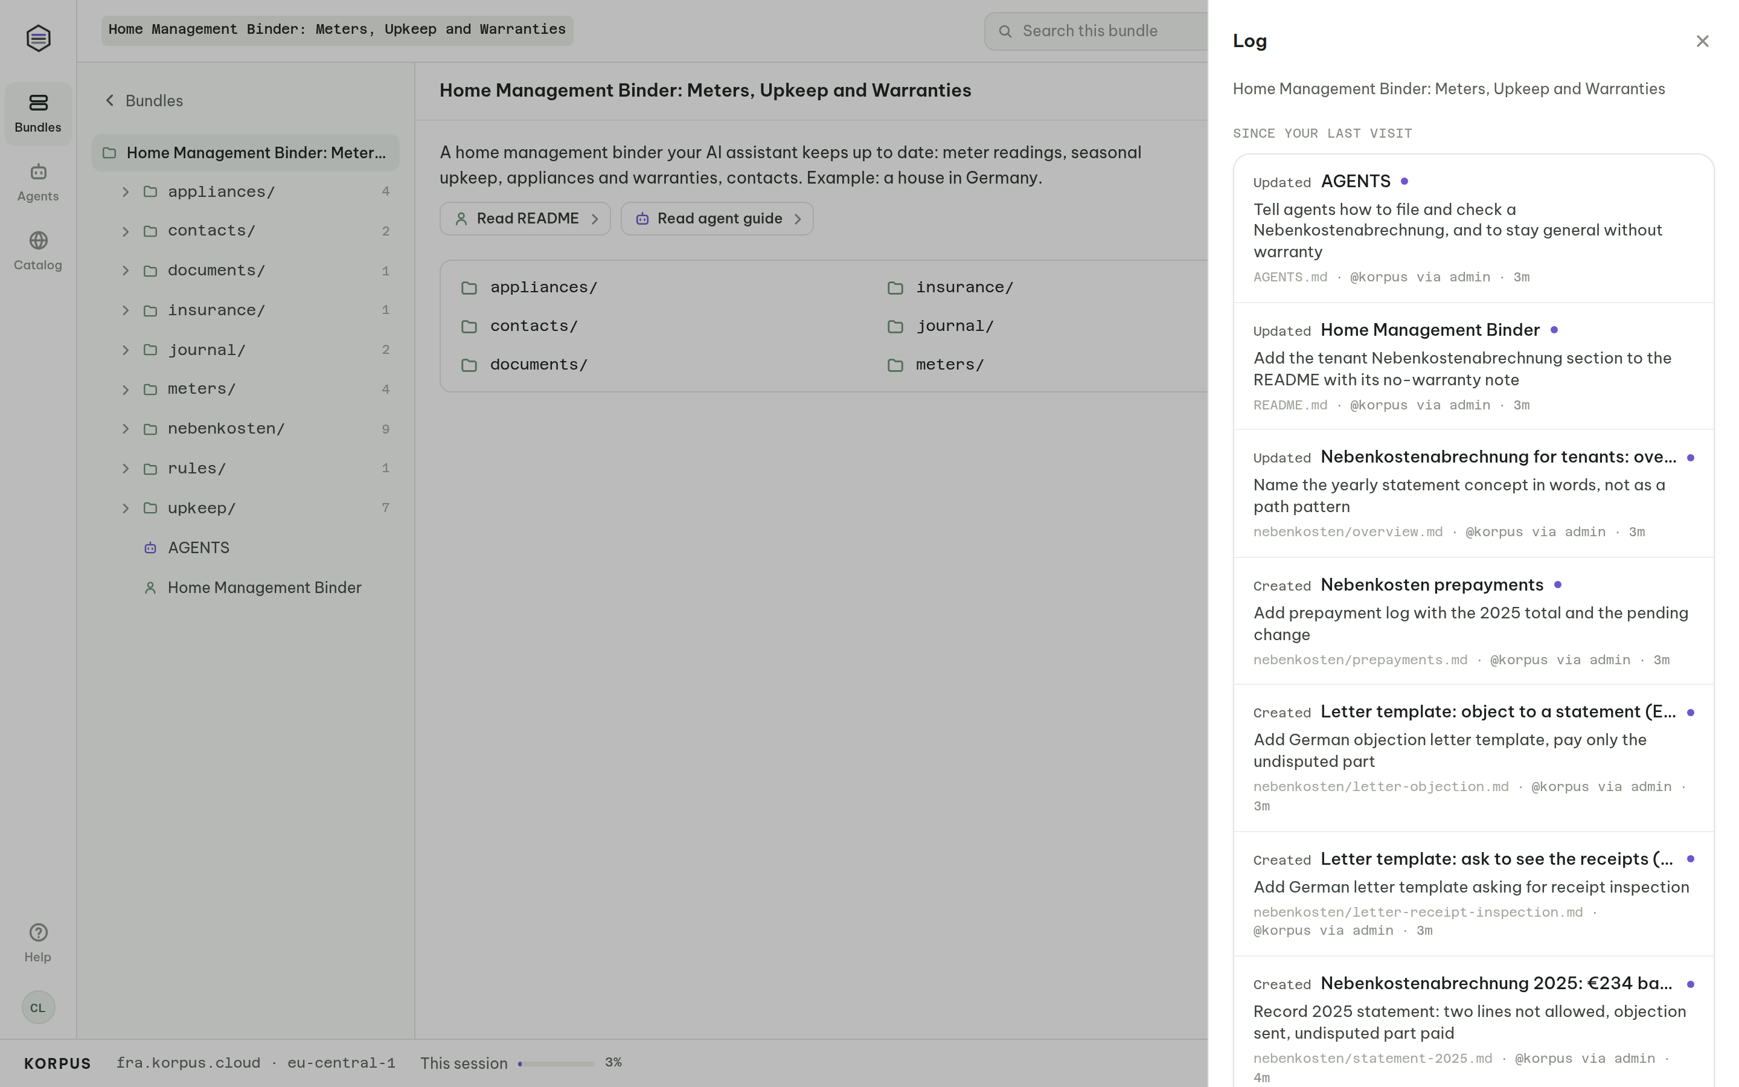Image resolution: width=1739 pixels, height=1087 pixels.
Task: Select the journal/ tree row
Action: click(x=246, y=350)
